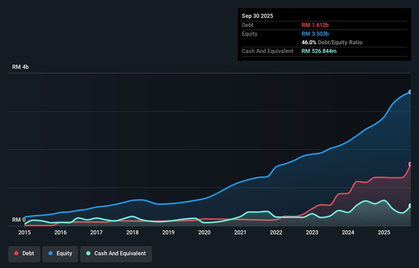Toggle the Cash And Equivalent series visibility

(116, 253)
